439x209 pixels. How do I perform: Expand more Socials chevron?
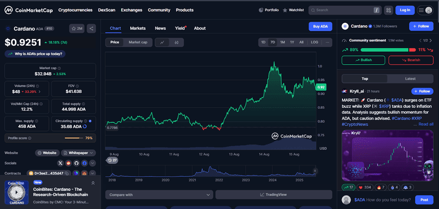point(93,163)
